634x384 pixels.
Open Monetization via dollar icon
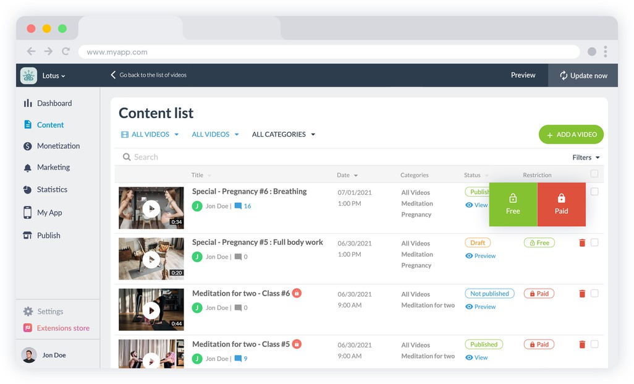[28, 147]
